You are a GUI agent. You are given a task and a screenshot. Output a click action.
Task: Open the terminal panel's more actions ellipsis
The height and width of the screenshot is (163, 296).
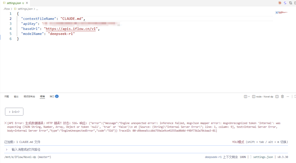(x=288, y=96)
